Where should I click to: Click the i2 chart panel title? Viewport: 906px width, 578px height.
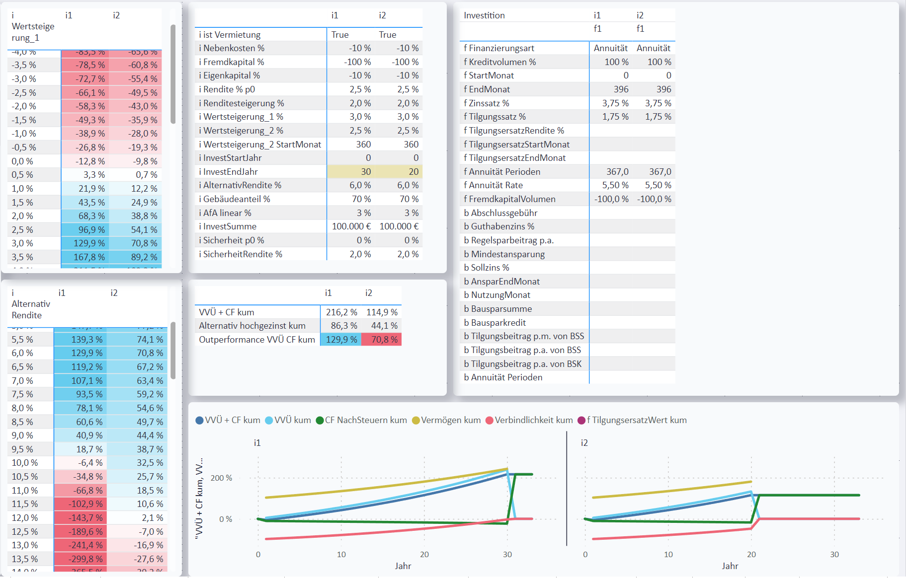click(x=584, y=443)
